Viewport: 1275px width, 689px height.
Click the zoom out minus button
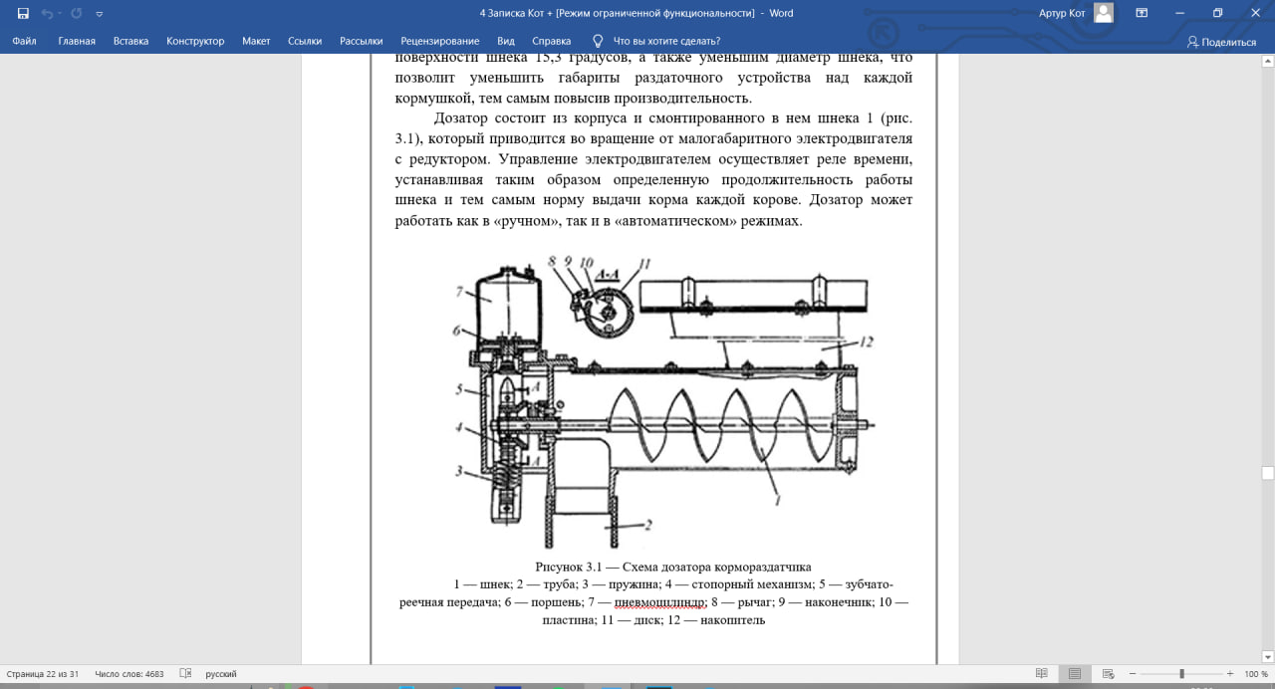pos(1133,674)
